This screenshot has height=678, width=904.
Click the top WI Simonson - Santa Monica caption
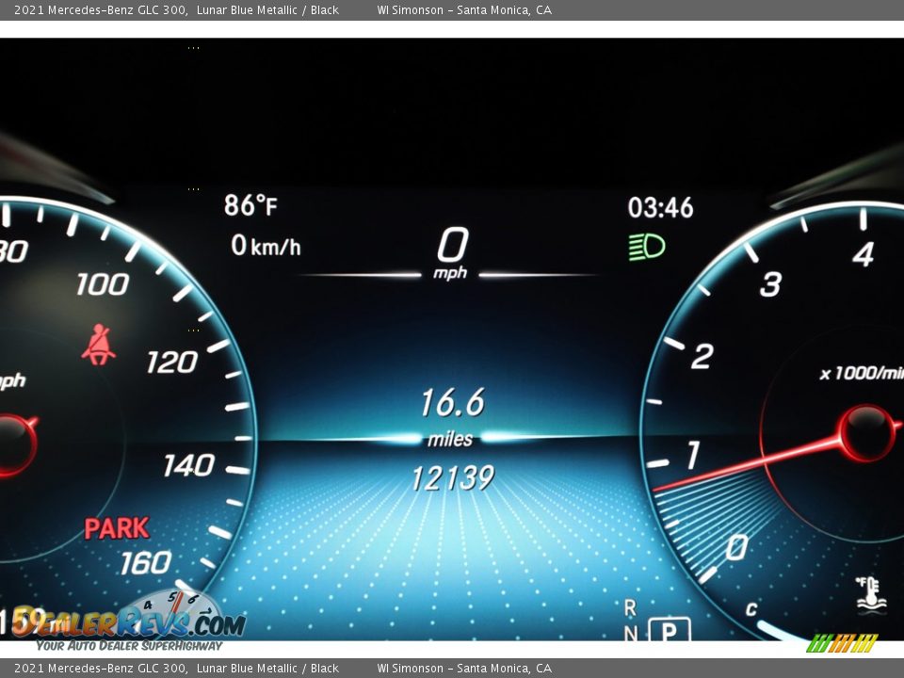[x=464, y=9]
